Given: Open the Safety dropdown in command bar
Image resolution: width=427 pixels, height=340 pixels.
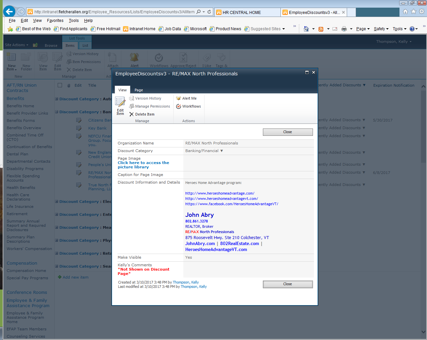Looking at the screenshot, I should point(381,29).
